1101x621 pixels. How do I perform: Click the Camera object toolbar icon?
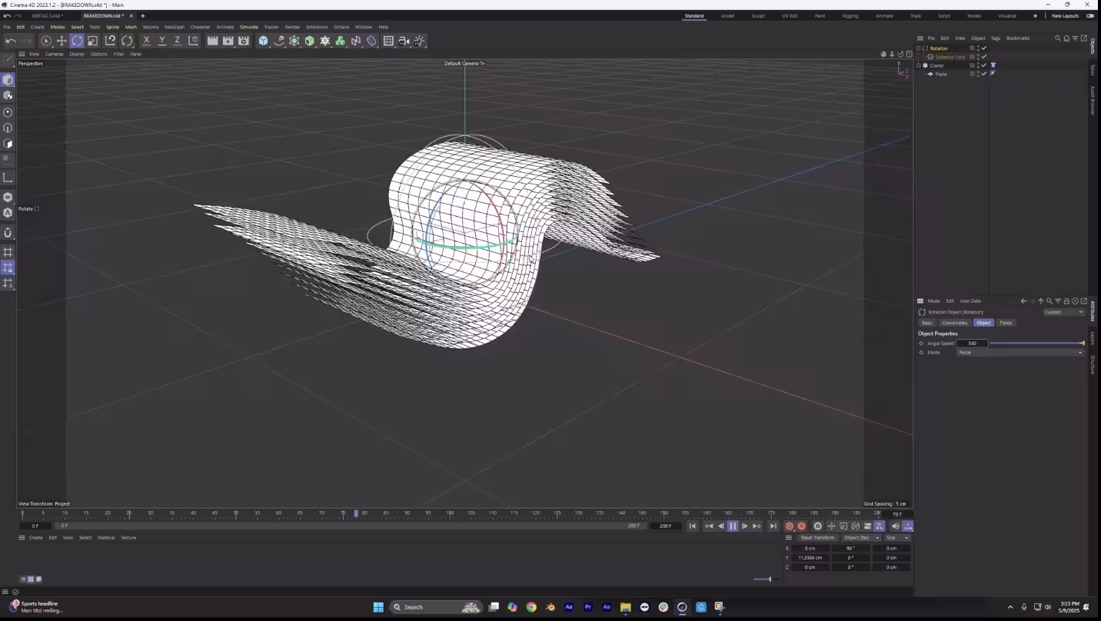[x=404, y=41]
